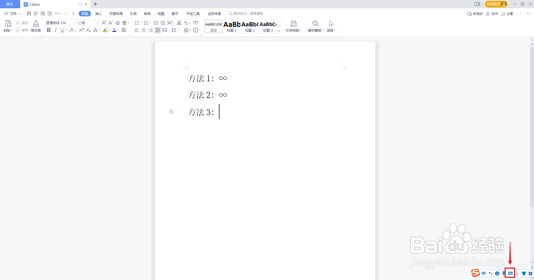Toggle justify alignment
The height and width of the screenshot is (280, 534).
[158, 30]
